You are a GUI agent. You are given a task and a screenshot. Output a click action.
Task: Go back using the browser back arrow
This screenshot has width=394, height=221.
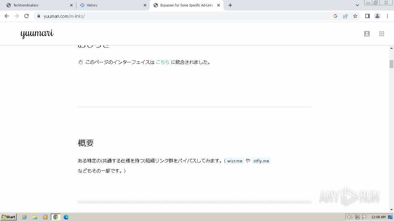tap(7, 16)
